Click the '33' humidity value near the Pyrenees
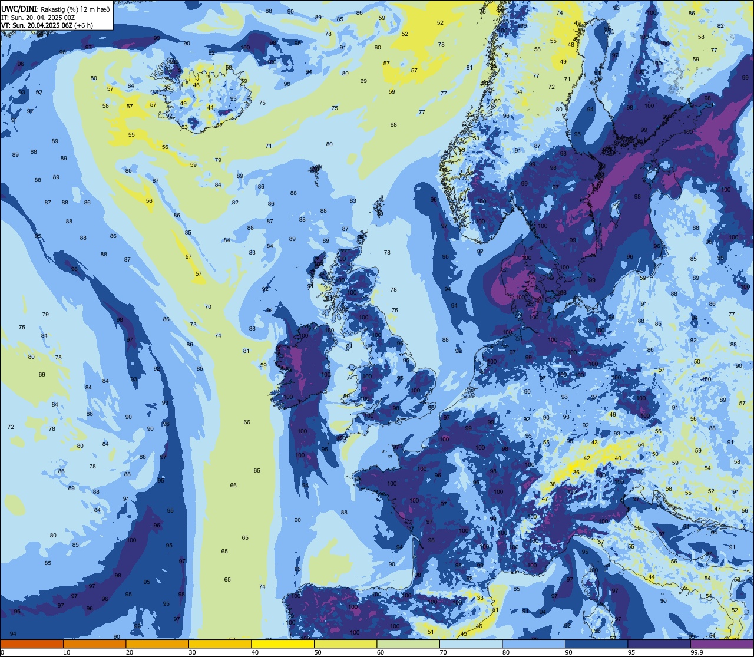This screenshot has height=657, width=754. (x=480, y=598)
